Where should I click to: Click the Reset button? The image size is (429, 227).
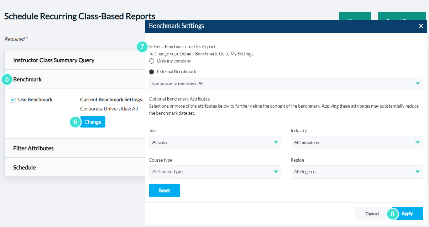point(164,190)
